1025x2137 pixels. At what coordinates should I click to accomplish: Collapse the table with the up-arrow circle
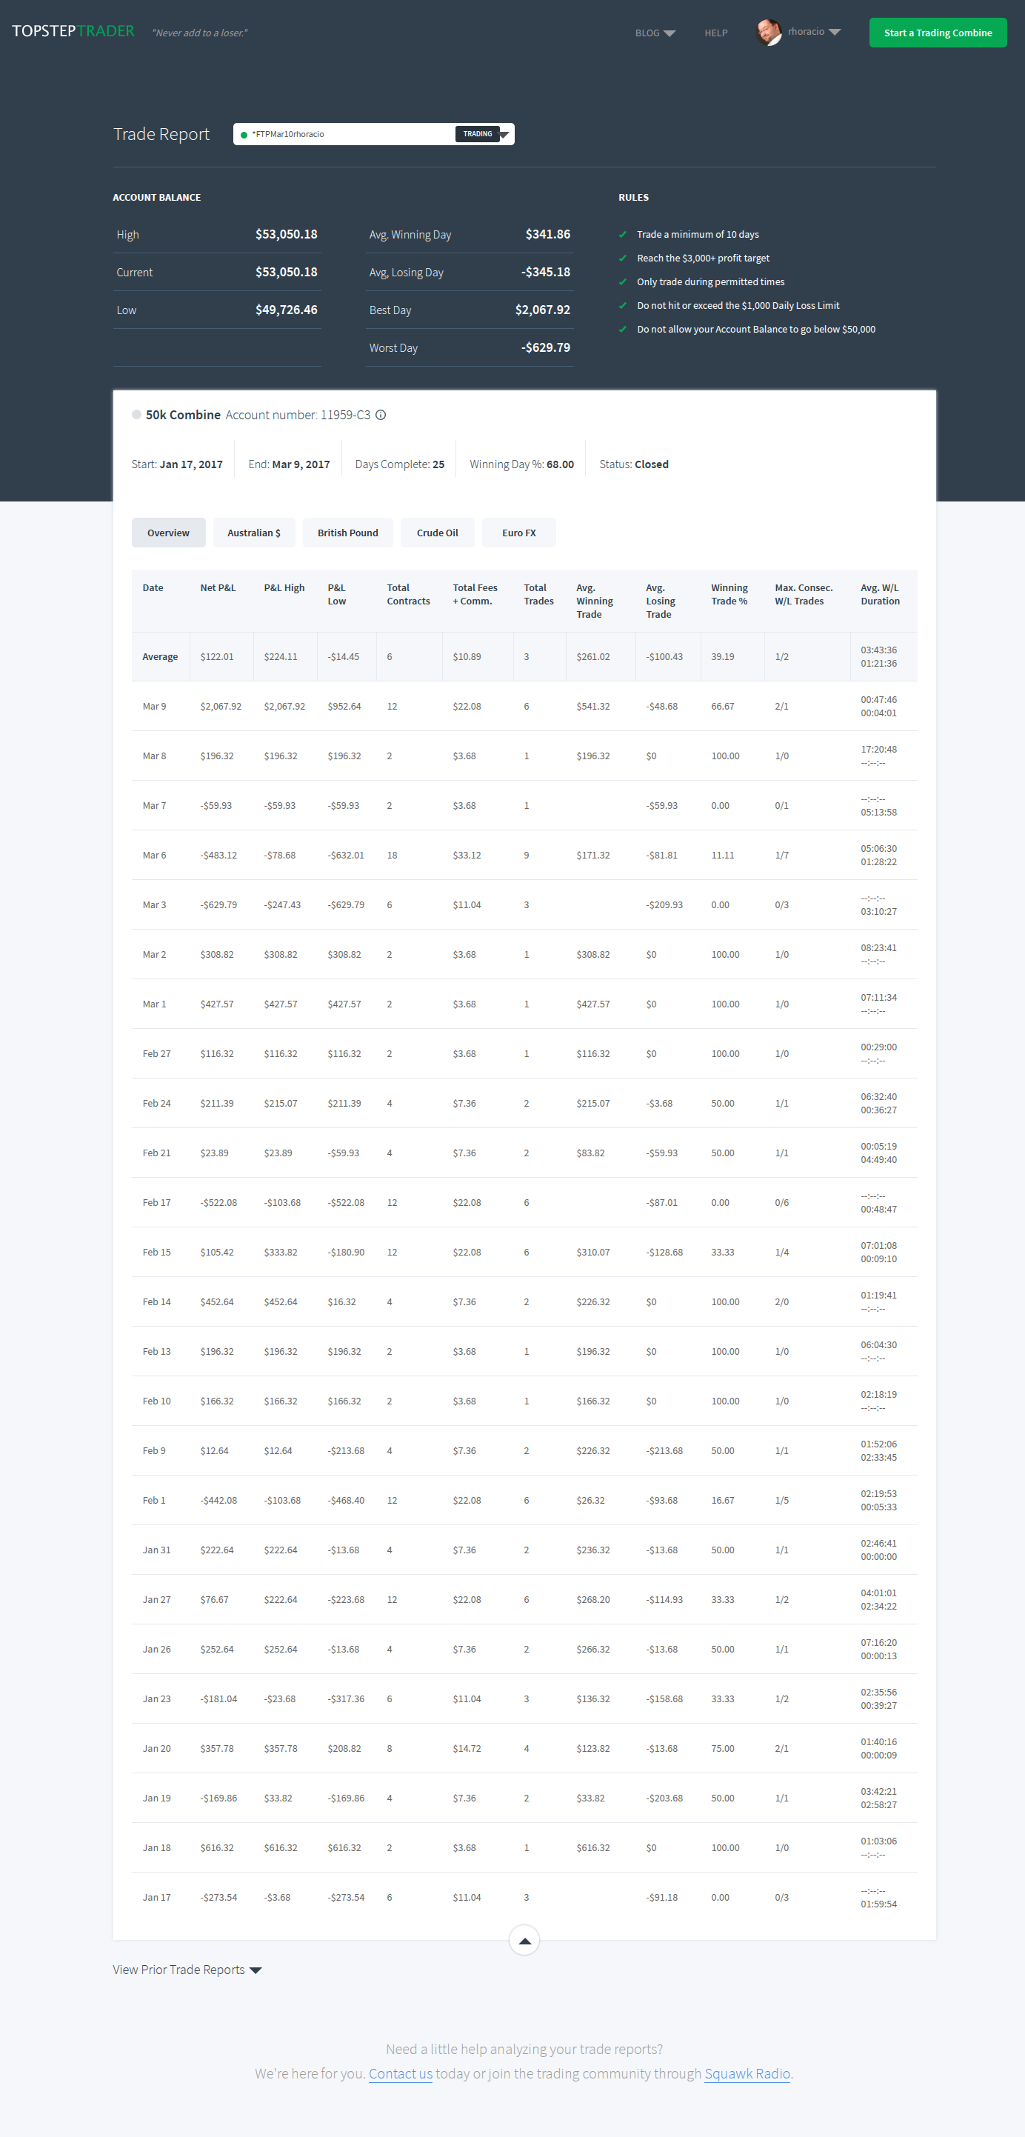[x=524, y=1939]
